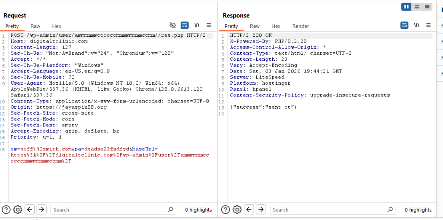This screenshot has width=443, height=220.
Task: Click the Response help question-mark icon
Action: click(225, 209)
